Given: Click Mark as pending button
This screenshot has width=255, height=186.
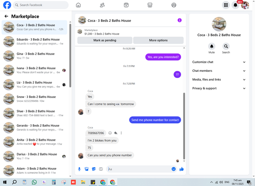Looking at the screenshot, I should 105,40.
